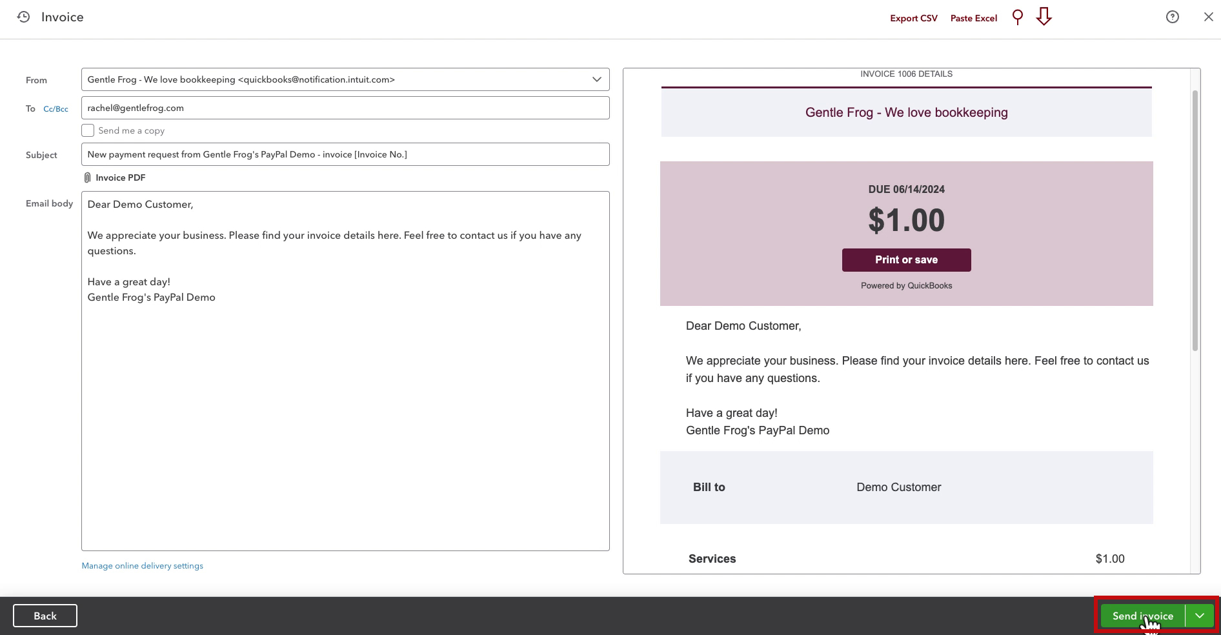Image resolution: width=1221 pixels, height=635 pixels.
Task: Go Back to the invoice form
Action: tap(45, 616)
